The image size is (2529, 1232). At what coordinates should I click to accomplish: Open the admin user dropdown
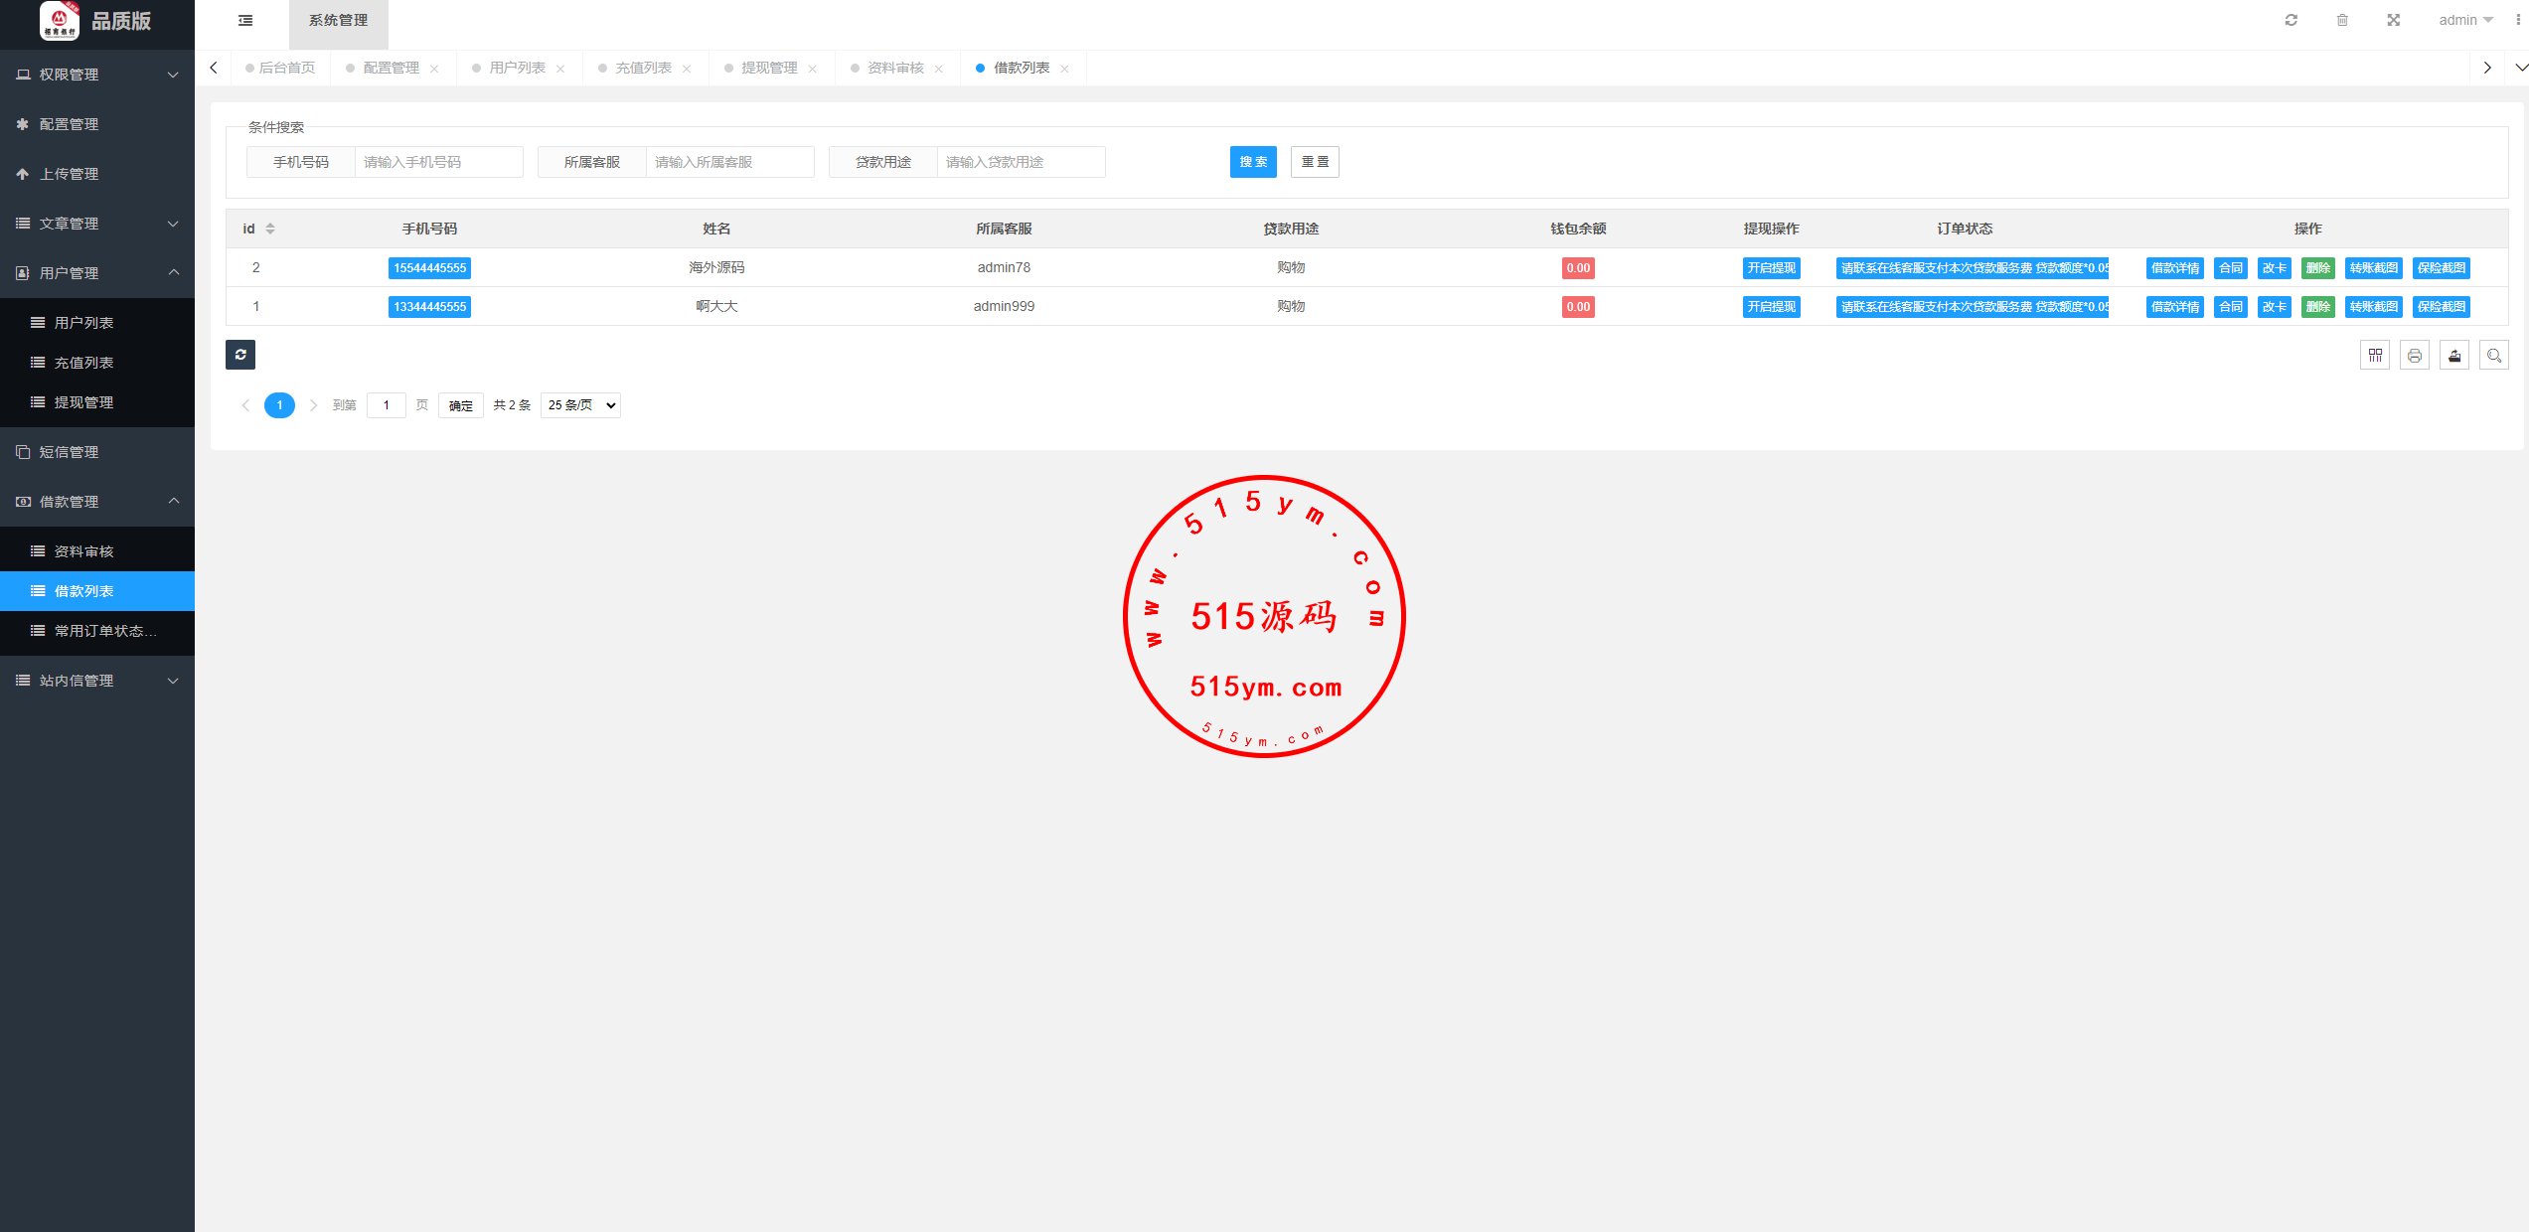tap(2465, 20)
